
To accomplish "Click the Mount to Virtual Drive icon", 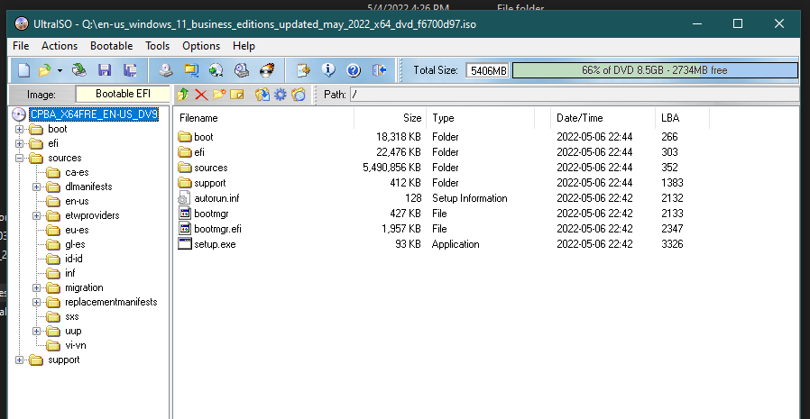I will pyautogui.click(x=241, y=70).
